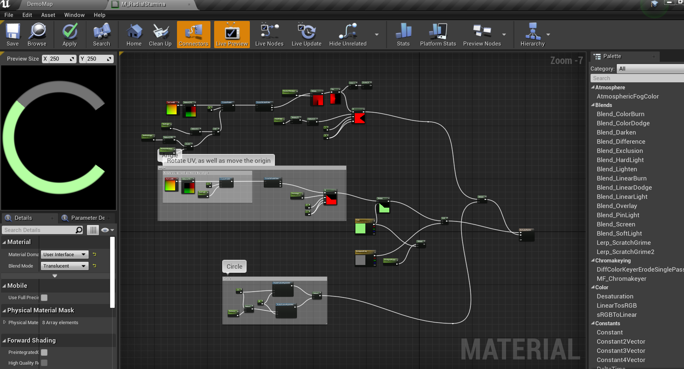Screen dimensions: 684x369
Task: Open the Palette Category dropdown
Action: point(650,69)
